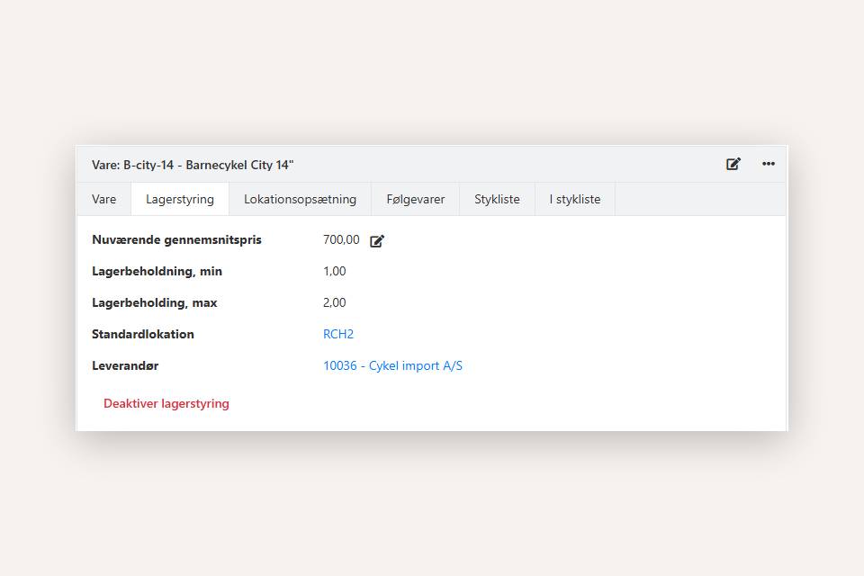Go to the Følgevarer tab
This screenshot has height=576, width=864.
click(415, 199)
